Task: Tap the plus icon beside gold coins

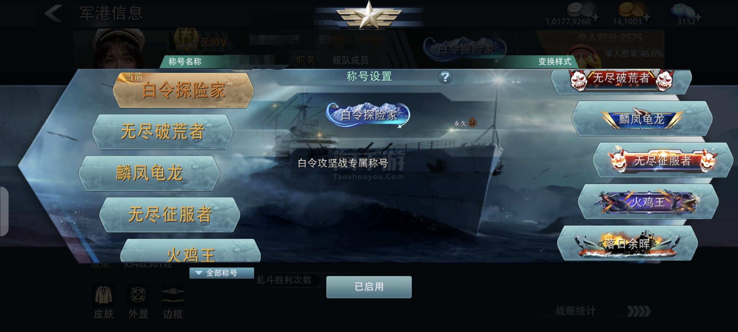Action: point(646,17)
